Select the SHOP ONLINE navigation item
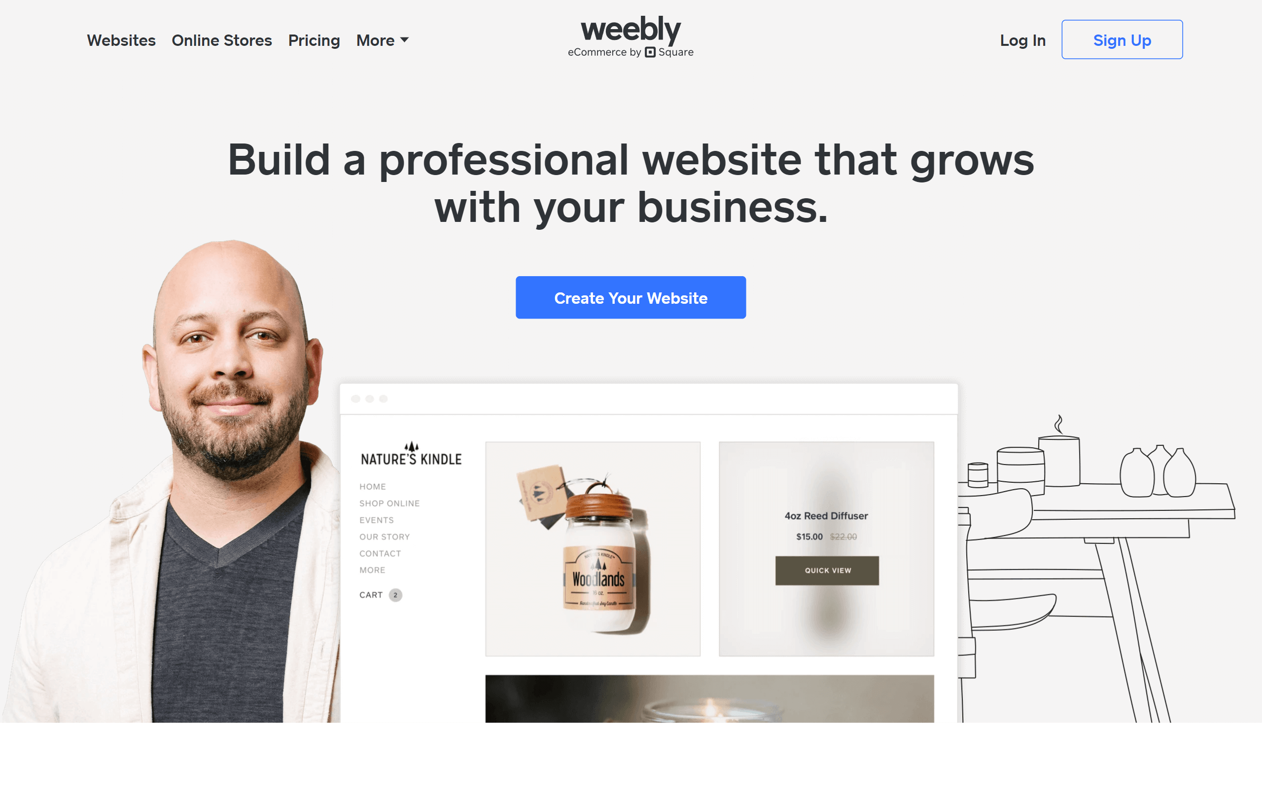Viewport: 1262px width, 789px height. coord(389,503)
